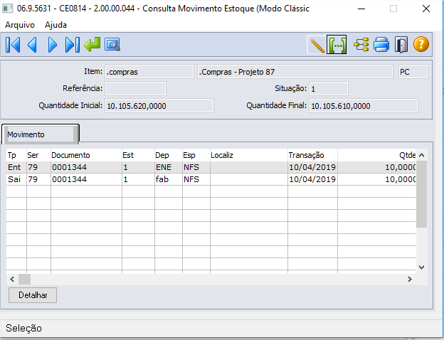Viewport: 444px width, 340px height.
Task: Click document 0001344 in Sai row
Action: [x=86, y=179]
